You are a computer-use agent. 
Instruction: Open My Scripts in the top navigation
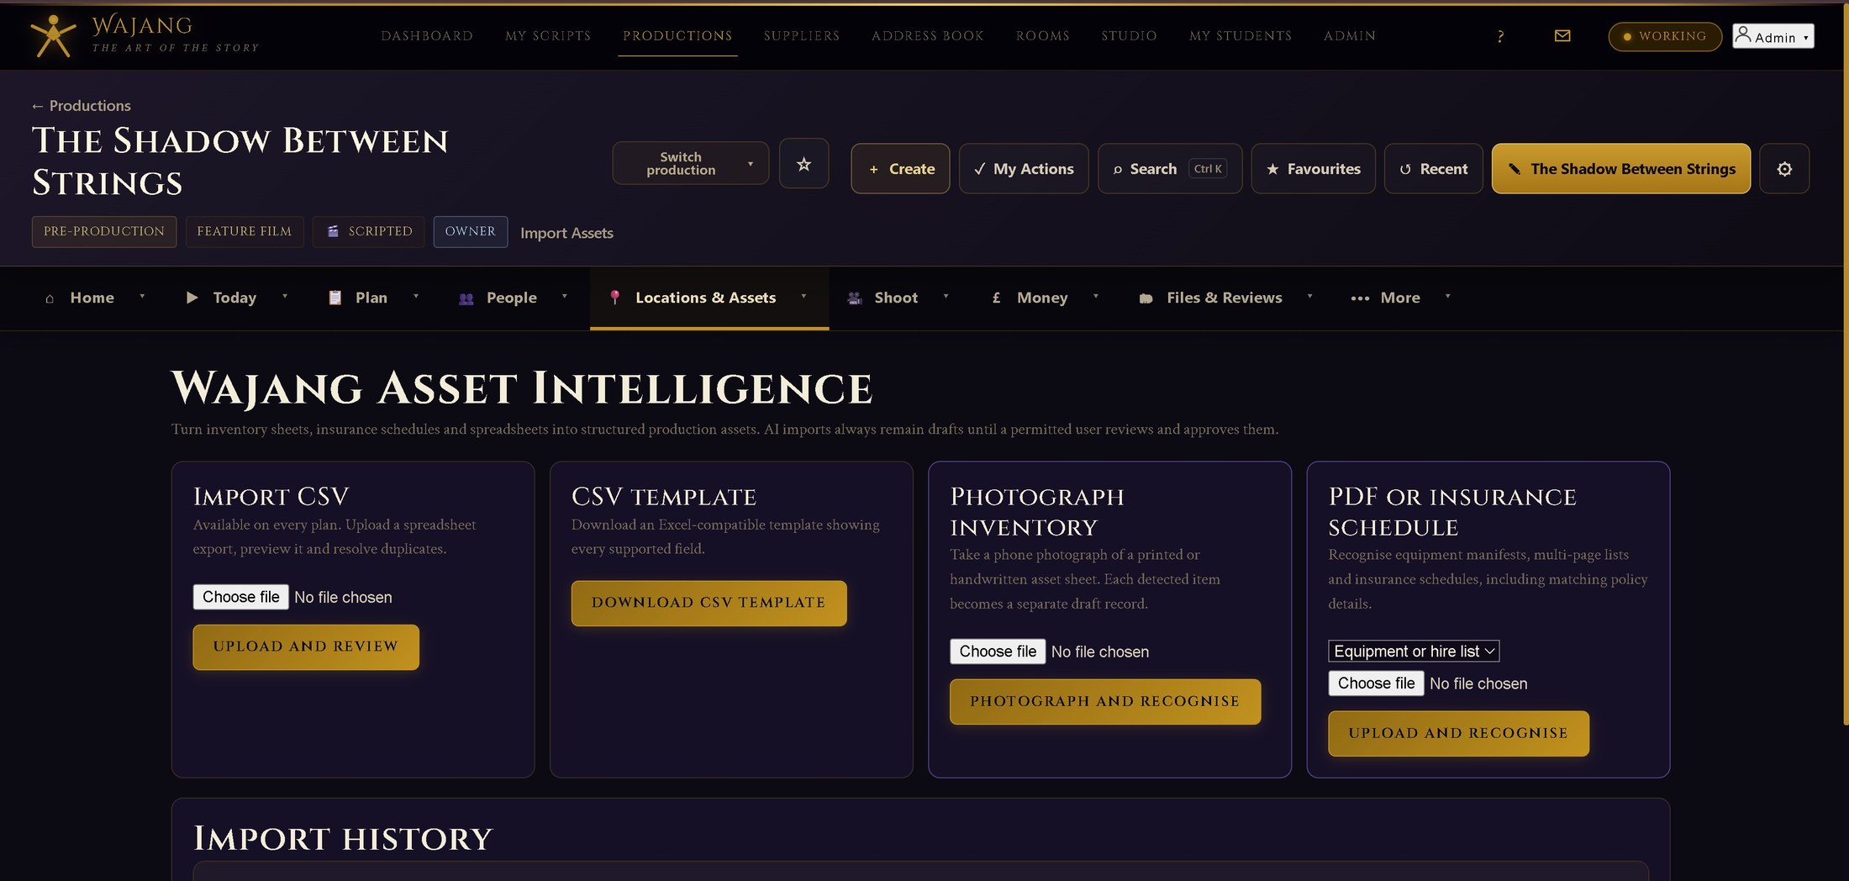point(548,36)
